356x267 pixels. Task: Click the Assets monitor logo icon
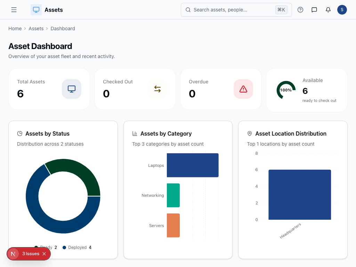point(36,10)
